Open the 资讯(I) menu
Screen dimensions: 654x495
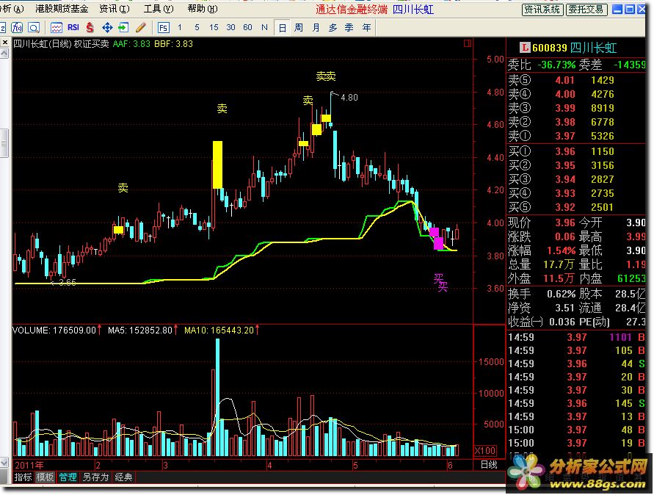(x=115, y=9)
